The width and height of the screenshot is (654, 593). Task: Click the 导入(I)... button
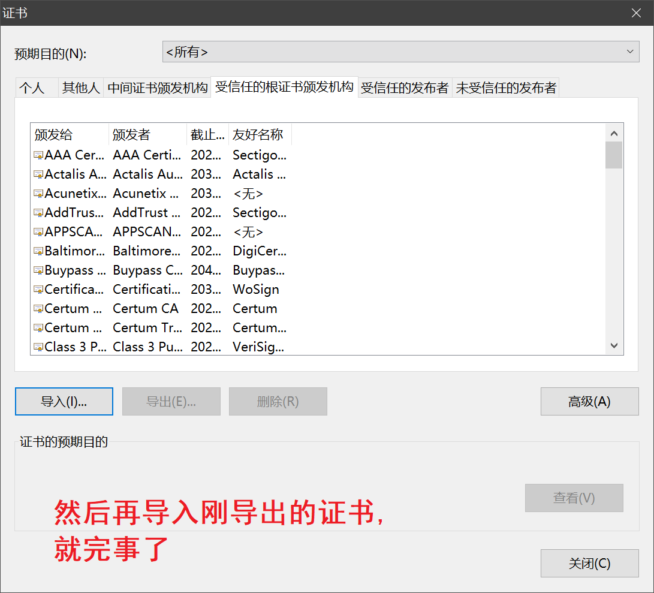64,402
